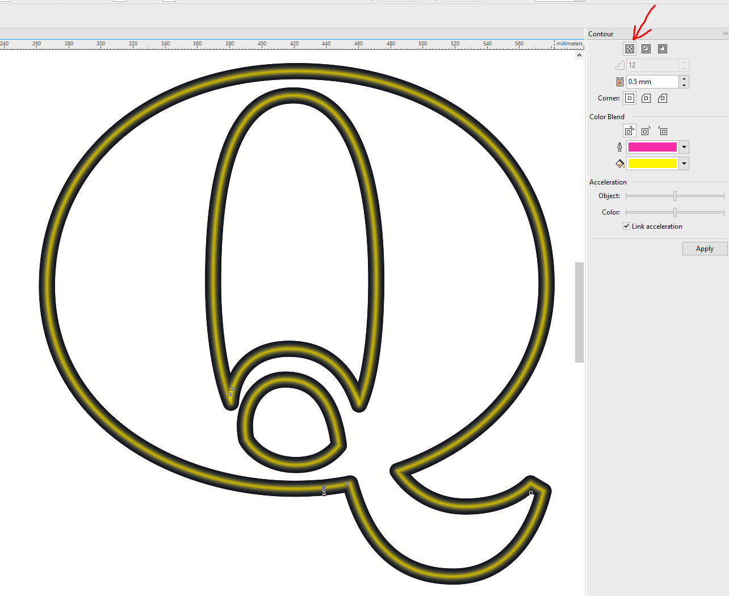Click the Color Blend section label
The image size is (729, 596).
tap(607, 117)
